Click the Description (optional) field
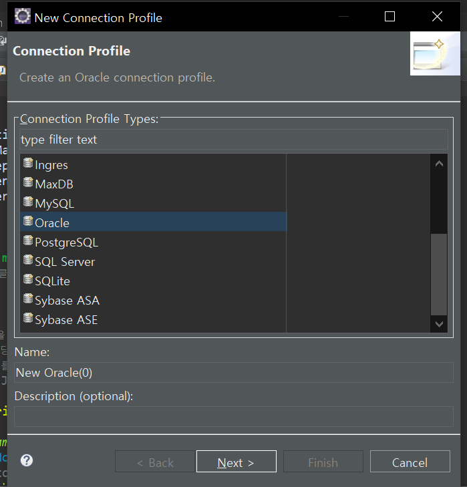This screenshot has width=467, height=487. tap(234, 416)
